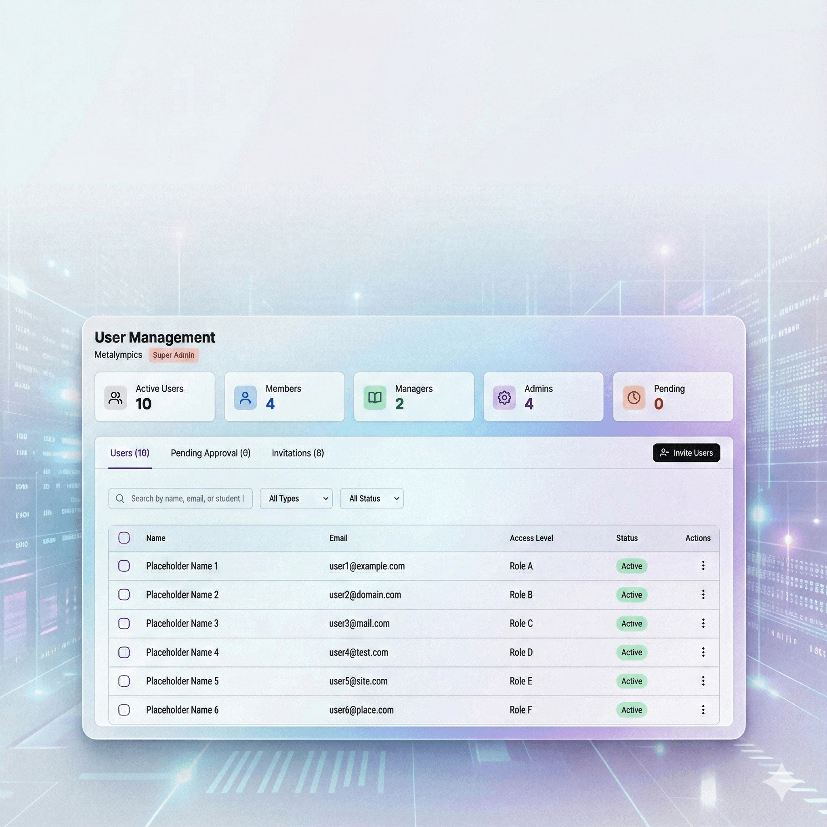Open actions menu for Placeholder Name 1
Screen dimensions: 827x827
(x=703, y=566)
